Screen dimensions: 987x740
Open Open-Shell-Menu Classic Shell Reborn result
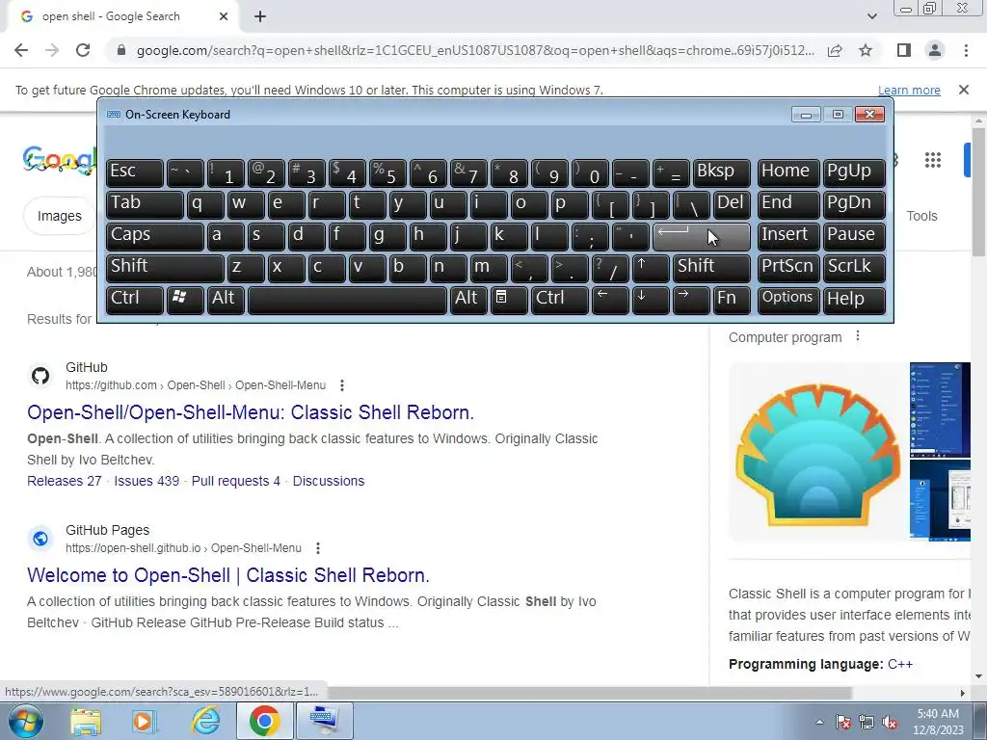(x=251, y=412)
